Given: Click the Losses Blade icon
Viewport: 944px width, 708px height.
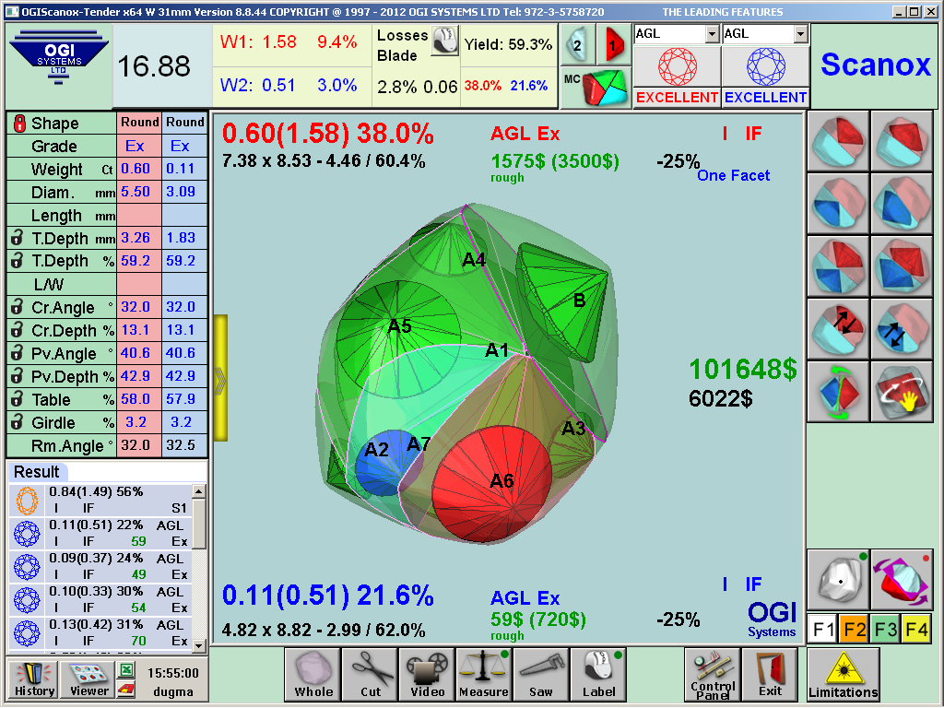Looking at the screenshot, I should tap(445, 41).
